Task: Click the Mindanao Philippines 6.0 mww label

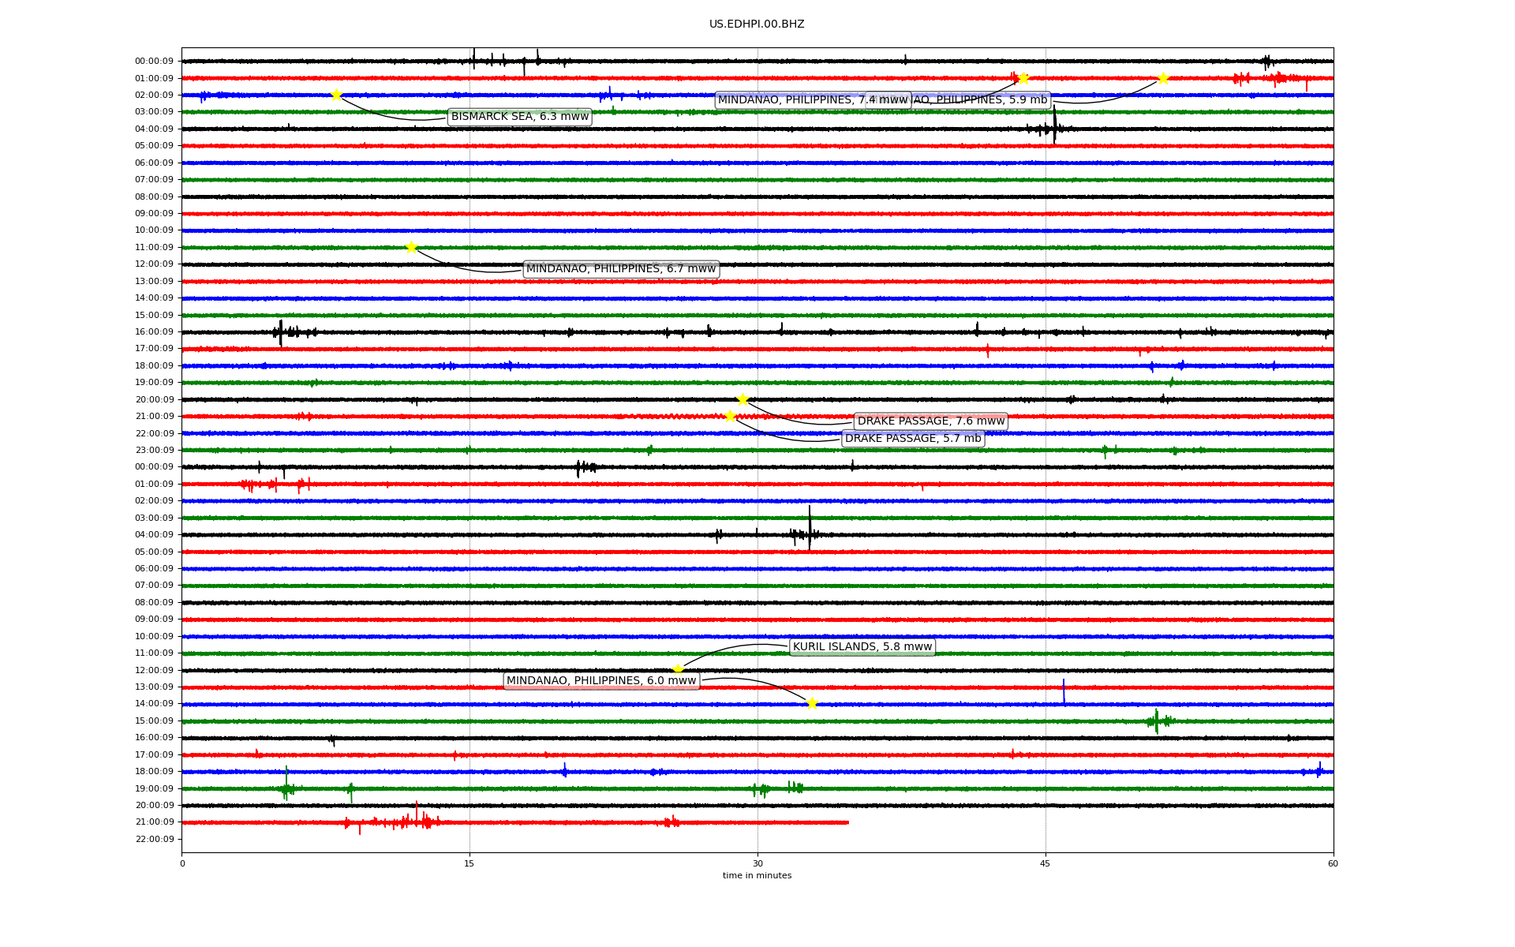Action: [x=601, y=681]
